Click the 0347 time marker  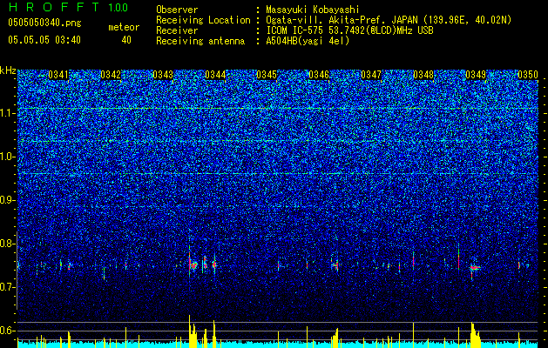pyautogui.click(x=371, y=75)
